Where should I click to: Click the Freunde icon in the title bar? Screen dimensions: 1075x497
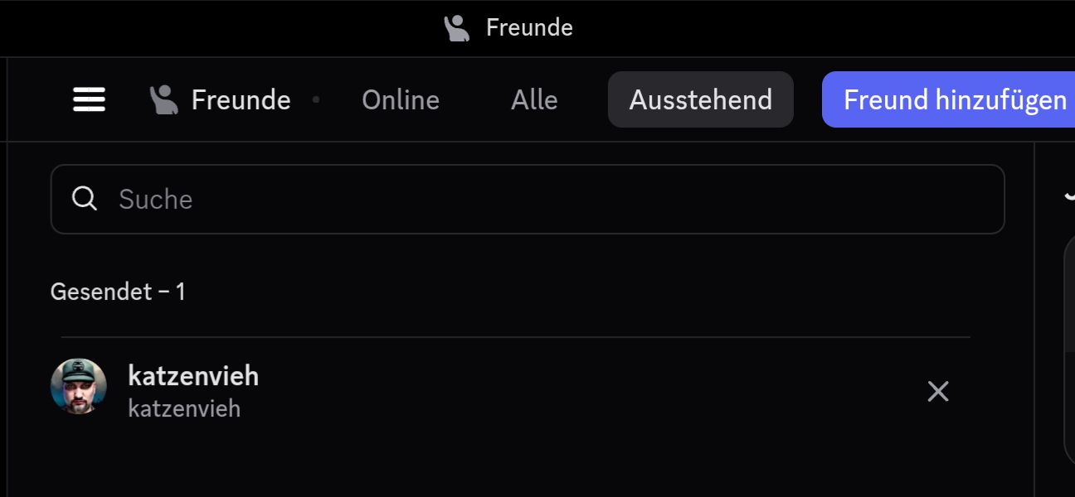click(456, 28)
